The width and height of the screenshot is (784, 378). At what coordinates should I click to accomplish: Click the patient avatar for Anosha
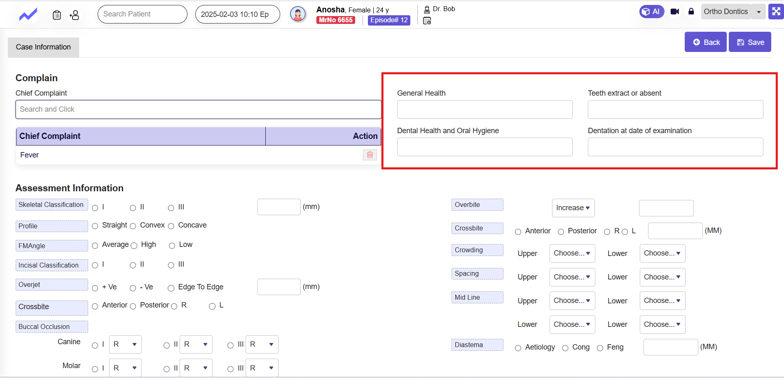[298, 14]
